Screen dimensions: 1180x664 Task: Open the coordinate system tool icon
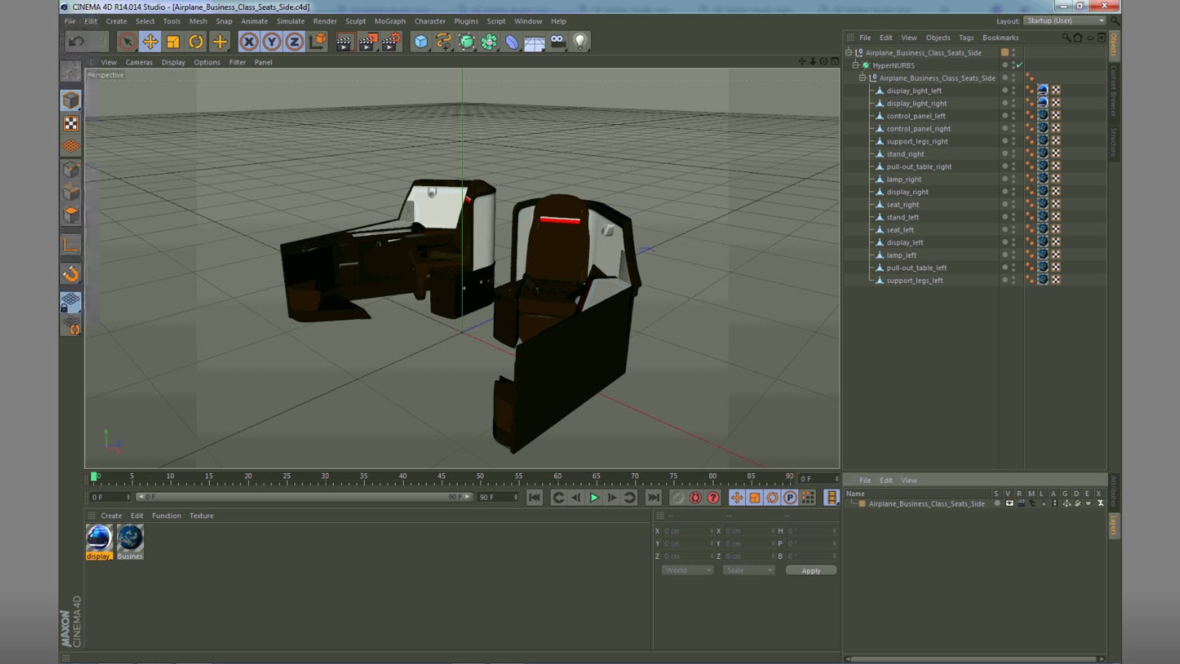pos(318,42)
